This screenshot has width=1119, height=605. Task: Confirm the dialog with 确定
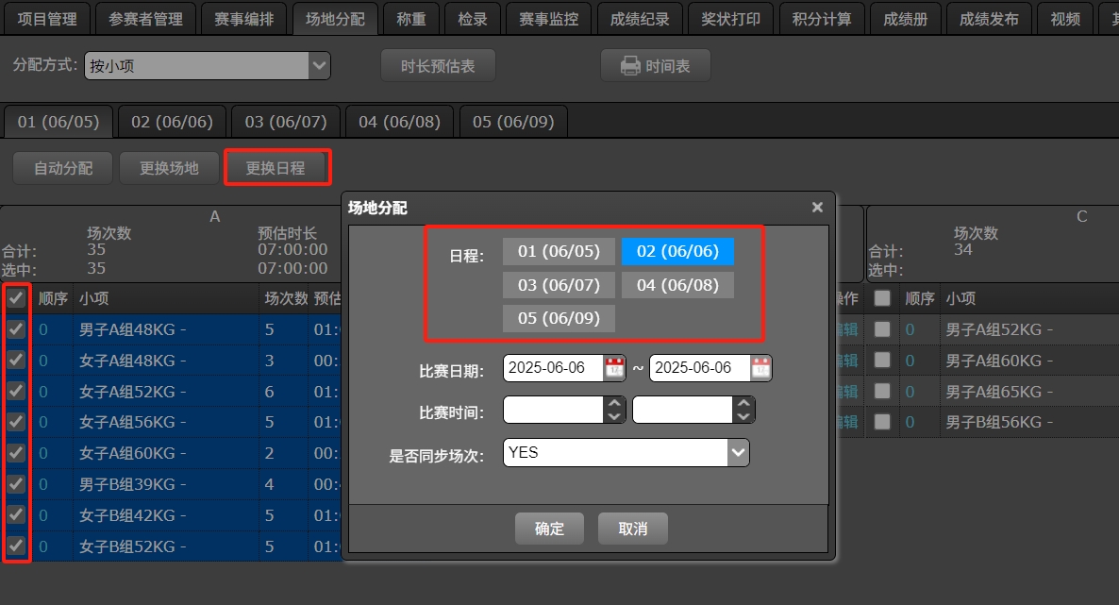pyautogui.click(x=549, y=529)
